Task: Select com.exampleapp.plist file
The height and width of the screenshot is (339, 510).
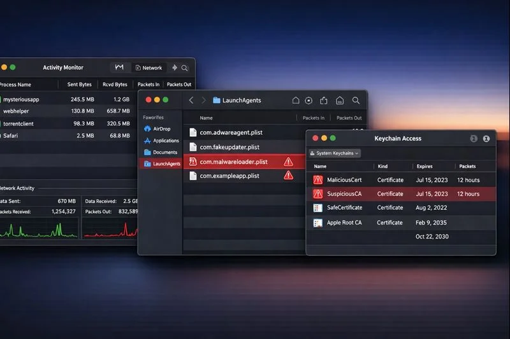Action: (244, 176)
